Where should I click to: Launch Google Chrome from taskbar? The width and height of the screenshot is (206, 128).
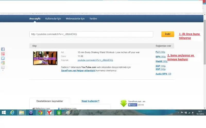tap(40, 113)
